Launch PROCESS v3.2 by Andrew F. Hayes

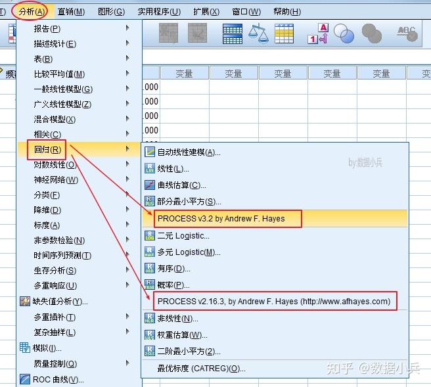pyautogui.click(x=275, y=219)
